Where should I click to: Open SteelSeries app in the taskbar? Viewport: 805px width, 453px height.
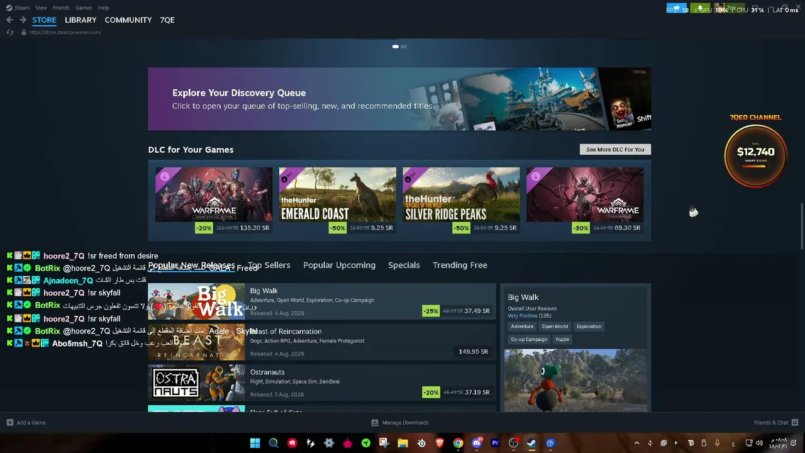[421, 443]
